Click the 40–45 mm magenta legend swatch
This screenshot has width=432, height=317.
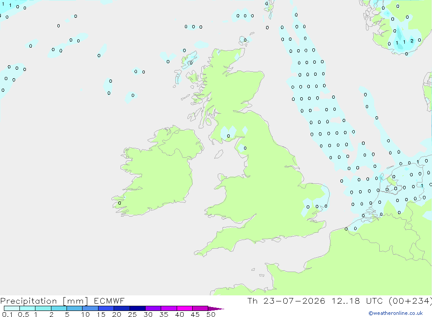pyautogui.click(x=184, y=308)
